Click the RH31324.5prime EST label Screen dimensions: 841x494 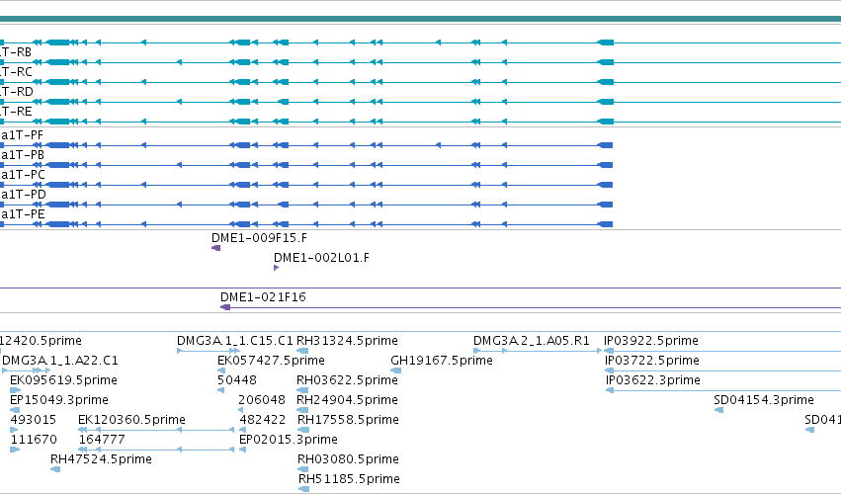pos(347,341)
